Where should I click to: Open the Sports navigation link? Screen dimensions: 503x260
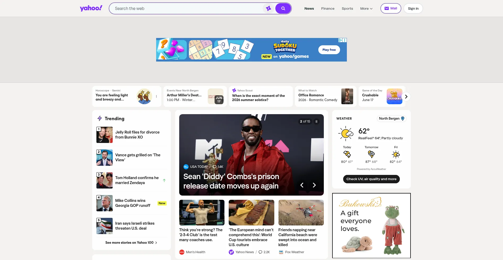pyautogui.click(x=347, y=8)
